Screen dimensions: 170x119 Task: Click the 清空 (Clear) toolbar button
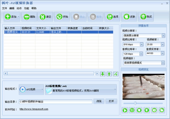tap(45, 17)
